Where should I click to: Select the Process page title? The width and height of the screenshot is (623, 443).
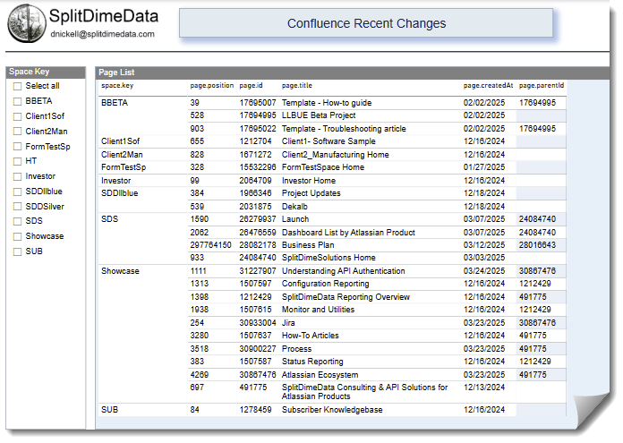297,349
